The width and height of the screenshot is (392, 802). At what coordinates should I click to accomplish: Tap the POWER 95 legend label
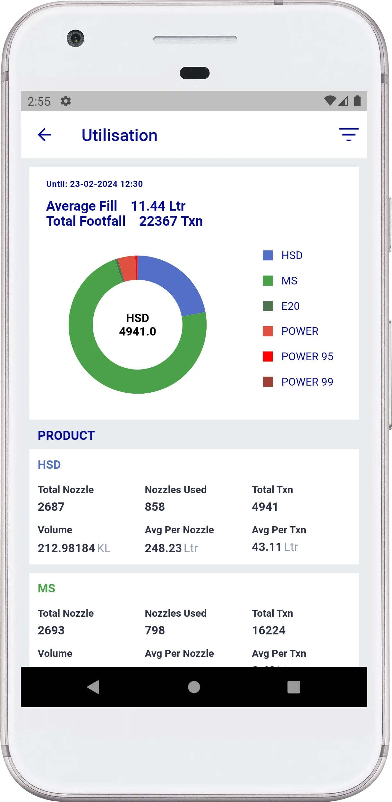(x=307, y=357)
